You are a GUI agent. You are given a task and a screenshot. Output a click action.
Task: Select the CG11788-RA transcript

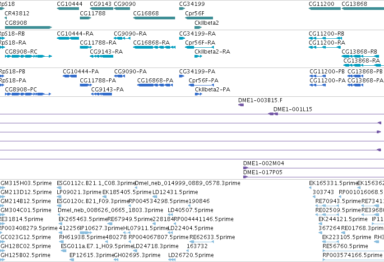pos(86,47)
